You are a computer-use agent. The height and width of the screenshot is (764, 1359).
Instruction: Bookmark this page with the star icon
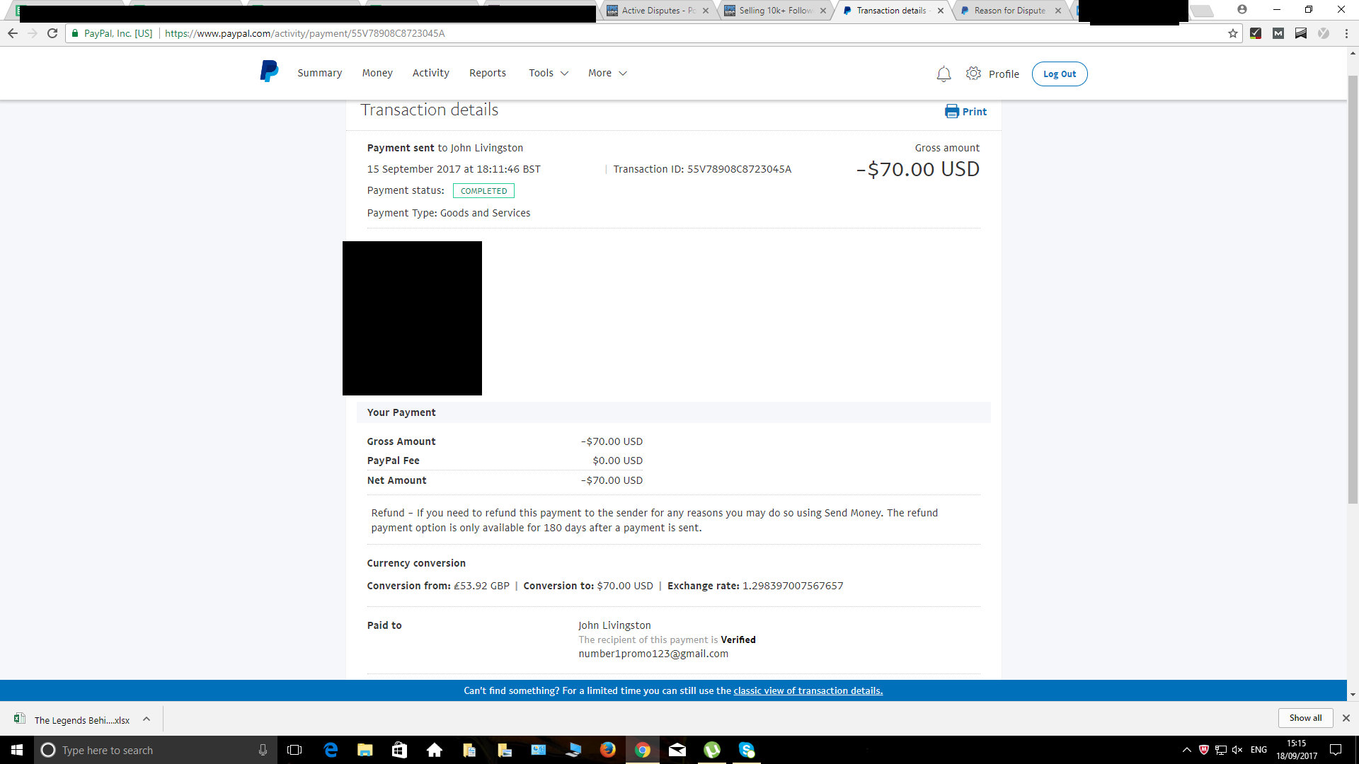click(1233, 33)
